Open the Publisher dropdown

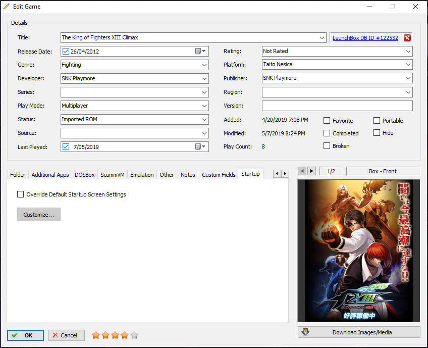click(x=408, y=78)
